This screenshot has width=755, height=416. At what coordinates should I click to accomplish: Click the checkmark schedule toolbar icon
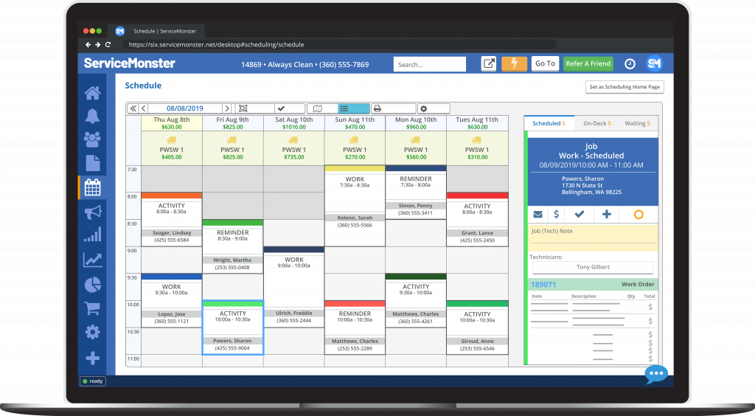tap(282, 108)
